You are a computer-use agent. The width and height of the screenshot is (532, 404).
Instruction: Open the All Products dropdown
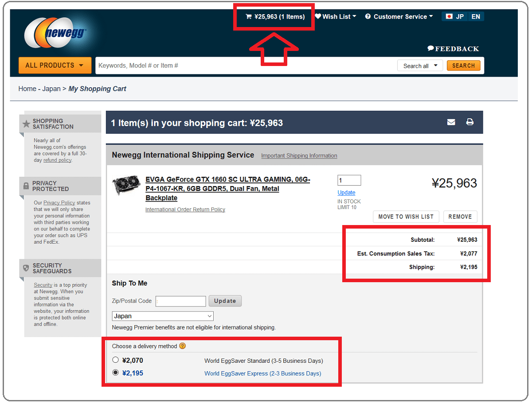55,66
